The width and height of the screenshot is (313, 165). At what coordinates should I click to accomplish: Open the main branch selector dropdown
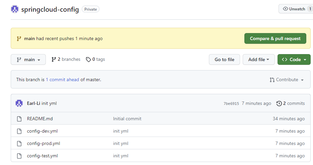tap(28, 59)
